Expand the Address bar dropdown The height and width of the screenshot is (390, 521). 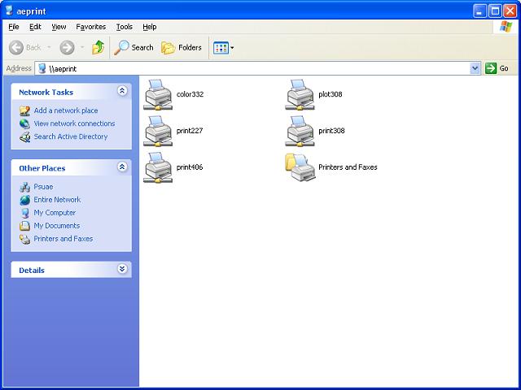pyautogui.click(x=475, y=68)
